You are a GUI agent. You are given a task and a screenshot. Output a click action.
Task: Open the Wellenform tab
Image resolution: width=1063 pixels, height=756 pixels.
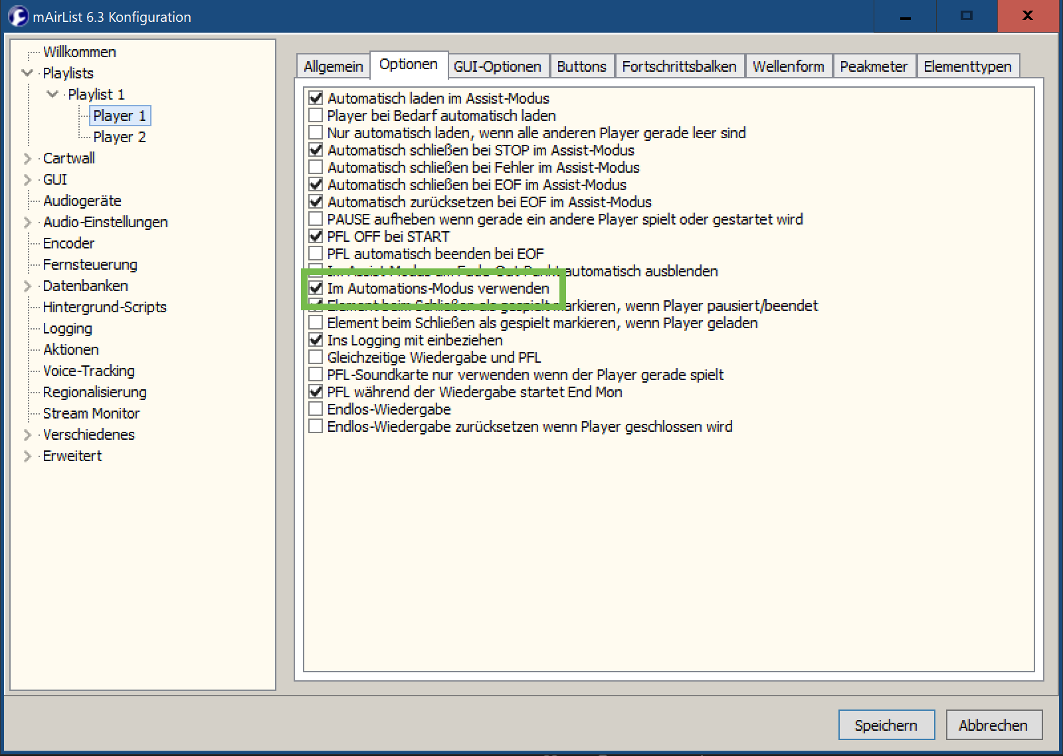[x=788, y=66]
